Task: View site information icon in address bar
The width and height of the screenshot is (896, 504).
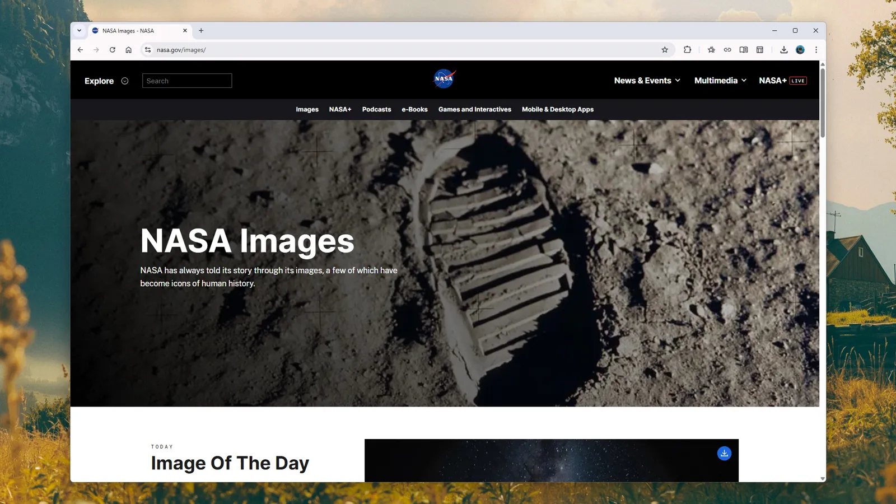Action: pos(148,50)
